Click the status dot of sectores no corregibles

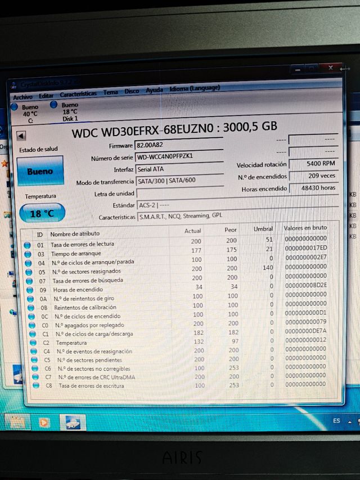tap(35, 369)
